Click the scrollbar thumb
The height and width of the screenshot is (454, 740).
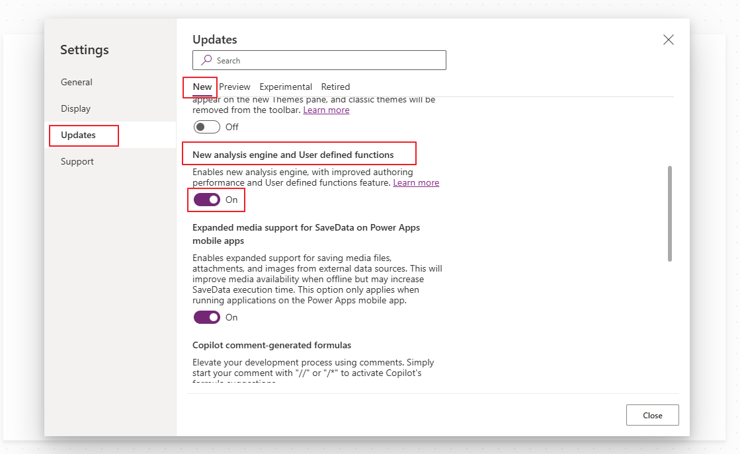coord(670,211)
